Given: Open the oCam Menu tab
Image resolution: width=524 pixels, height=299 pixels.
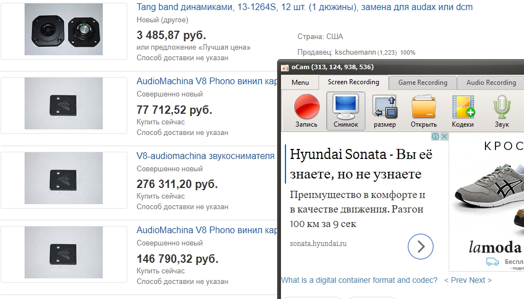Looking at the screenshot, I should click(x=300, y=83).
